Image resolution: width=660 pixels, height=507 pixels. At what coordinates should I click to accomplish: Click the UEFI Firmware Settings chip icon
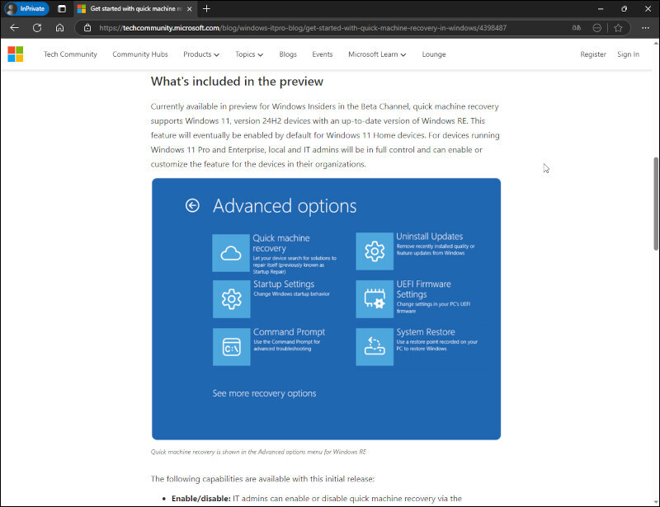point(375,299)
